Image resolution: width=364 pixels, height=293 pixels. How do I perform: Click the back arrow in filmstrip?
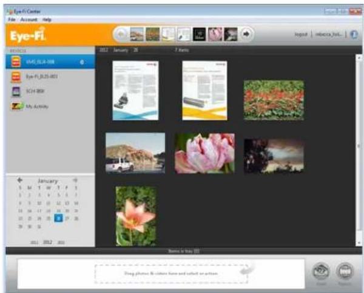pos(121,35)
